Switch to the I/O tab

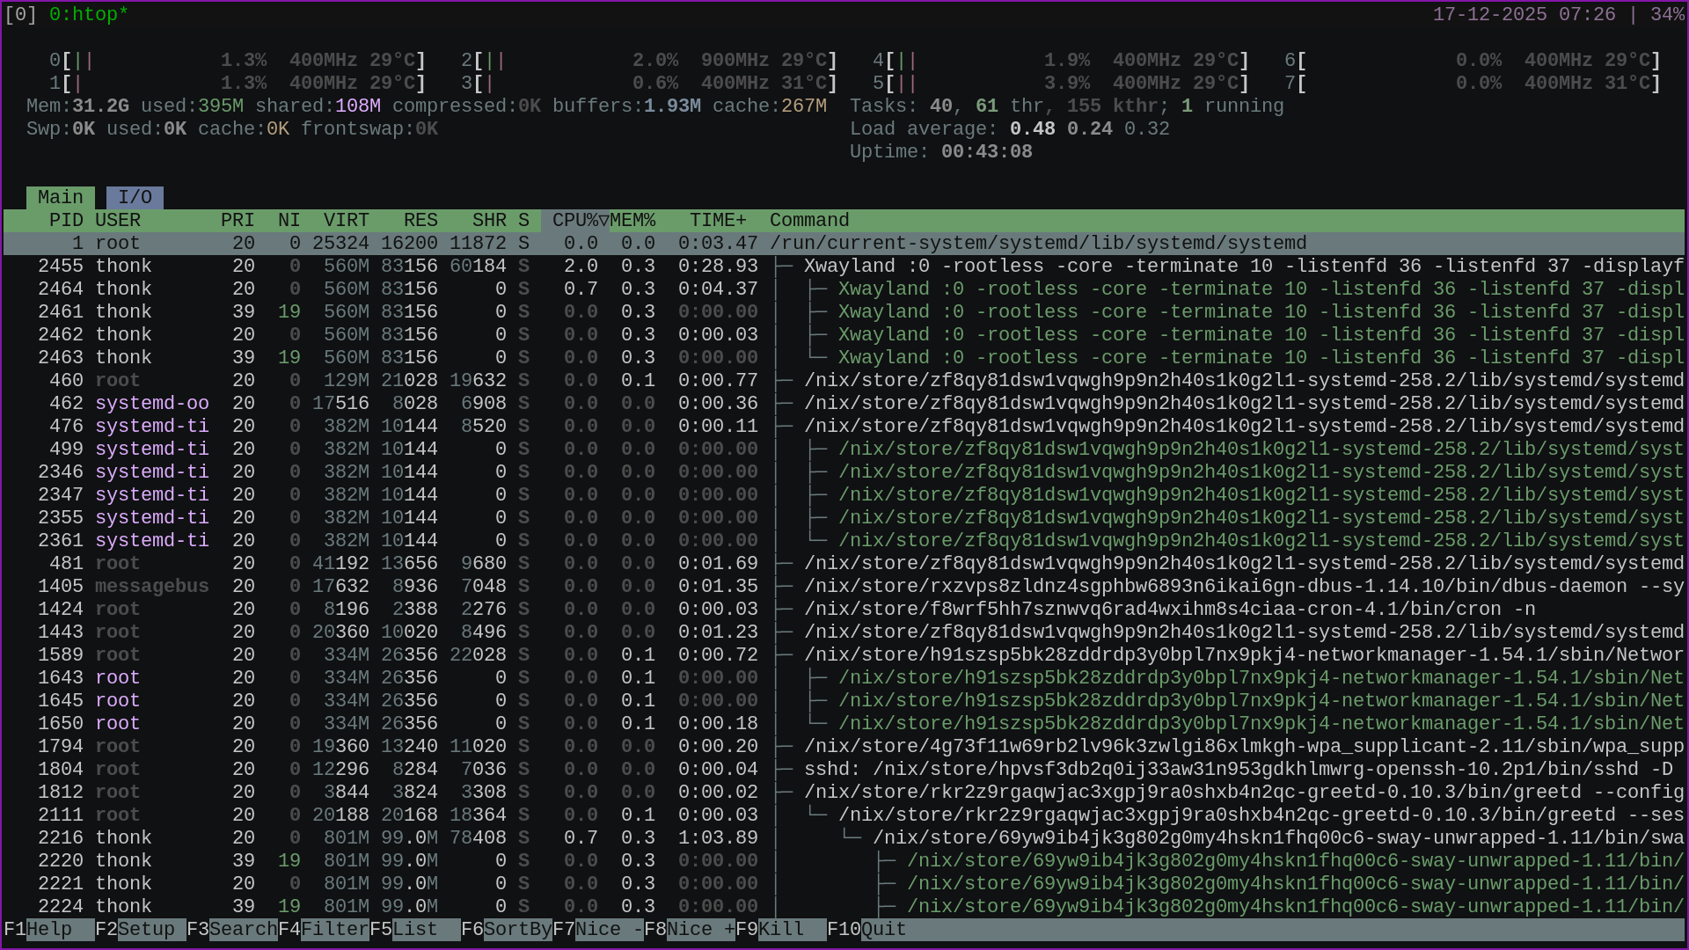click(x=134, y=197)
